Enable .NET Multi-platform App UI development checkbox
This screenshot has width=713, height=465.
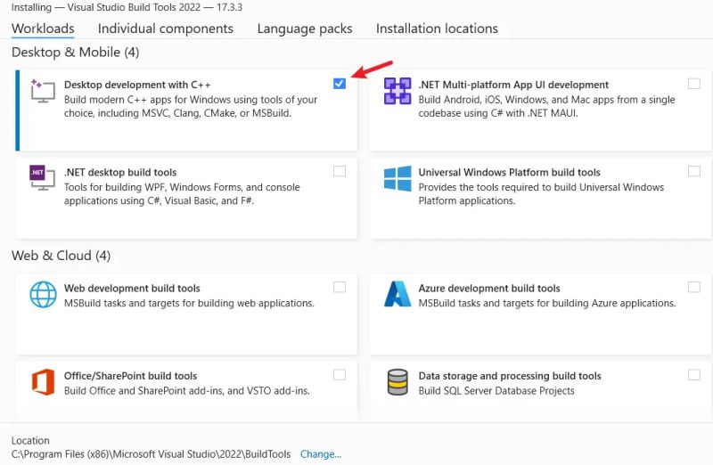click(694, 84)
